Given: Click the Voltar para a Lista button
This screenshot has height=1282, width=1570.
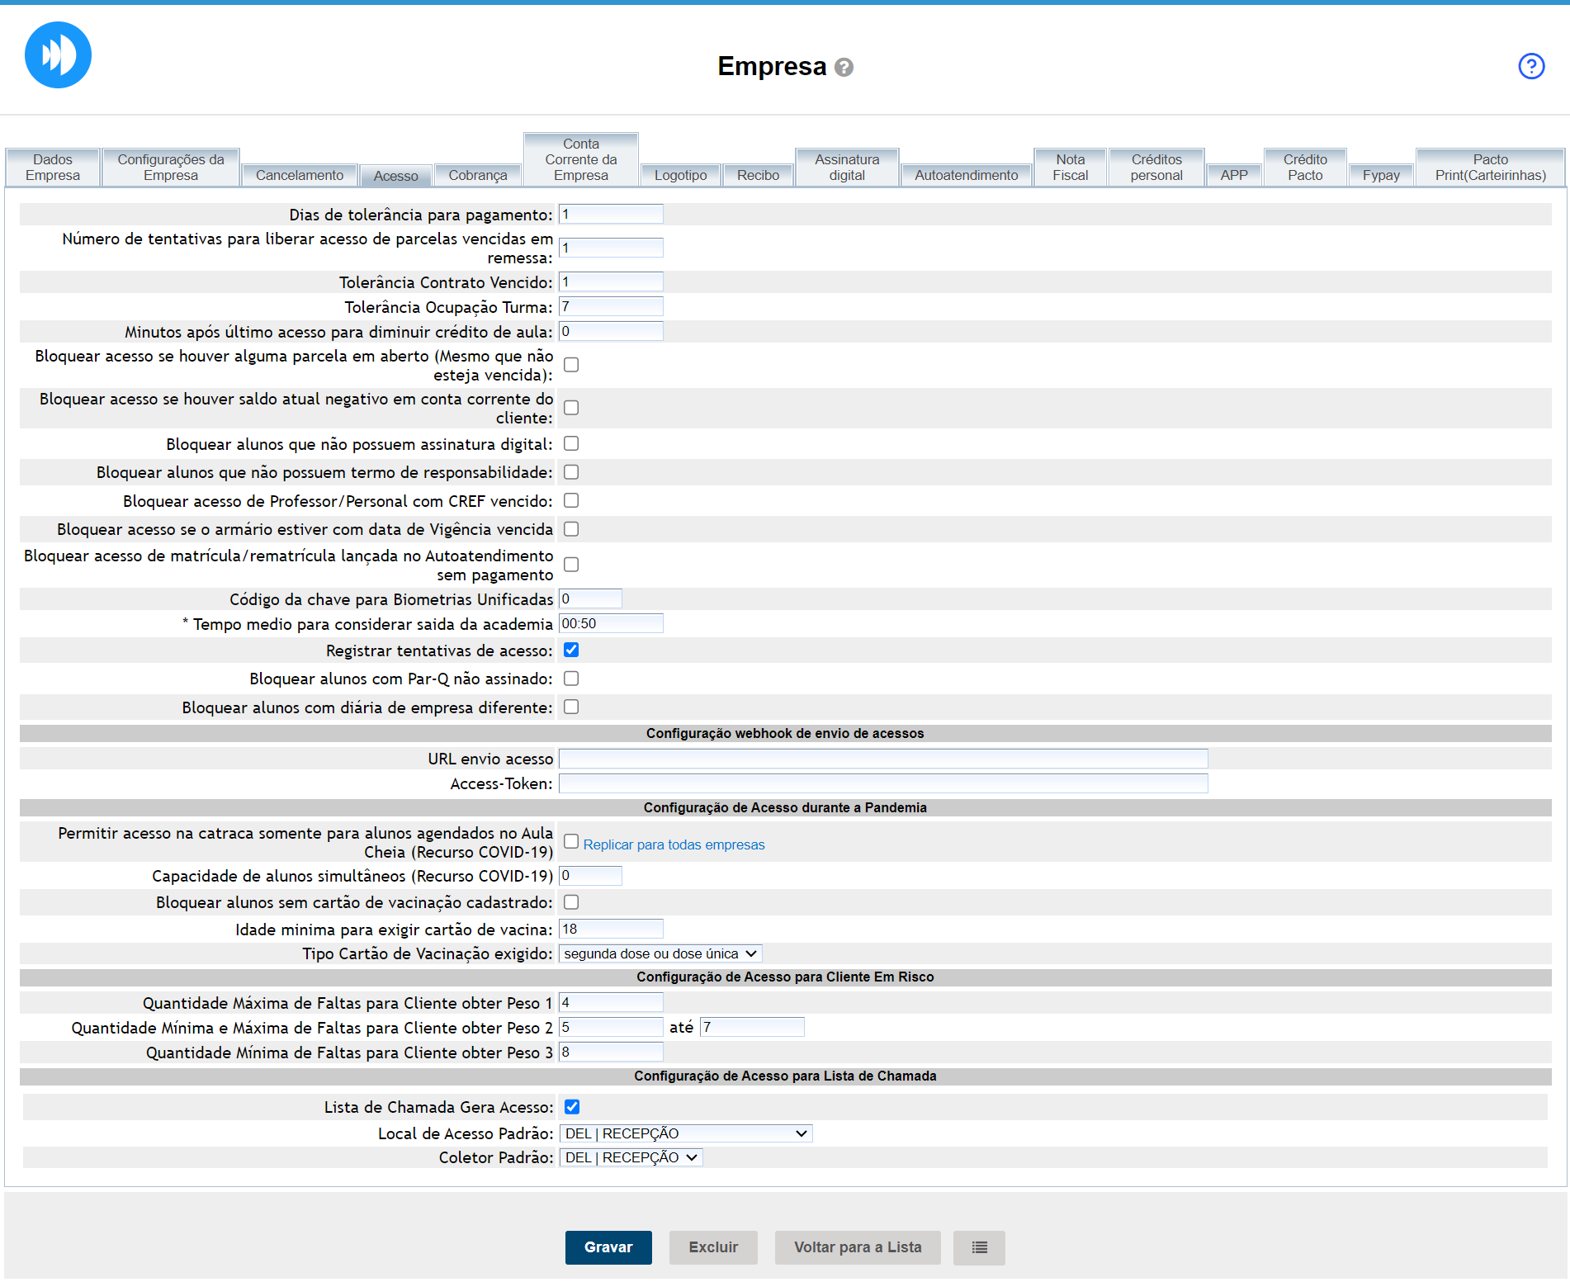Looking at the screenshot, I should tap(857, 1247).
